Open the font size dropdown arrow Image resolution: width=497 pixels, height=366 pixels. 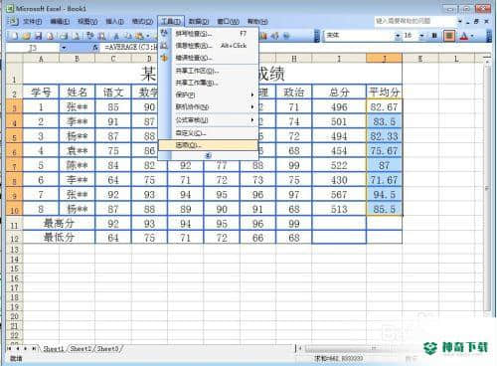pos(421,36)
